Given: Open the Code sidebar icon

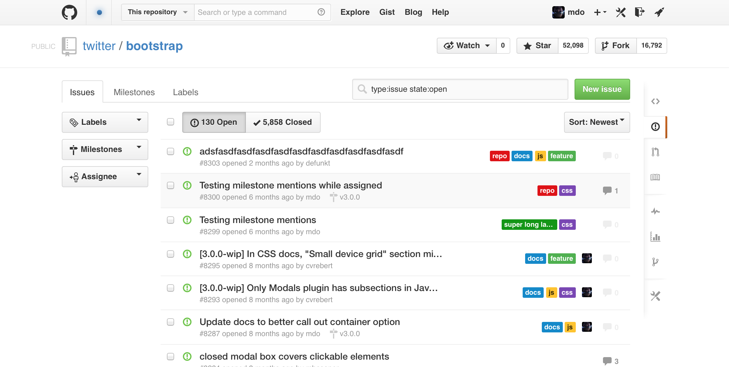Looking at the screenshot, I should (x=655, y=101).
